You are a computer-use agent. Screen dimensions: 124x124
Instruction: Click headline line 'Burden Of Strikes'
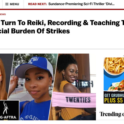click(x=41, y=31)
